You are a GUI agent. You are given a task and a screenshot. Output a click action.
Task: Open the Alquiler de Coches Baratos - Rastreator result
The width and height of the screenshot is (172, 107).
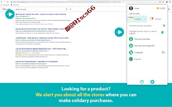coord(37,62)
